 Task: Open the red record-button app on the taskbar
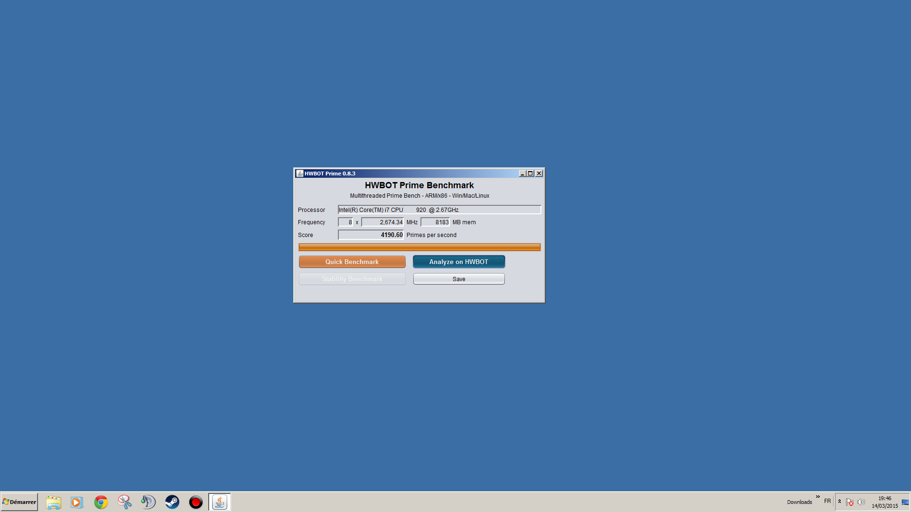(195, 502)
